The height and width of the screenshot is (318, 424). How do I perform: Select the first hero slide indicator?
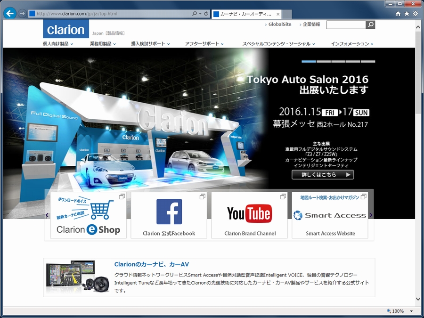(309, 62)
